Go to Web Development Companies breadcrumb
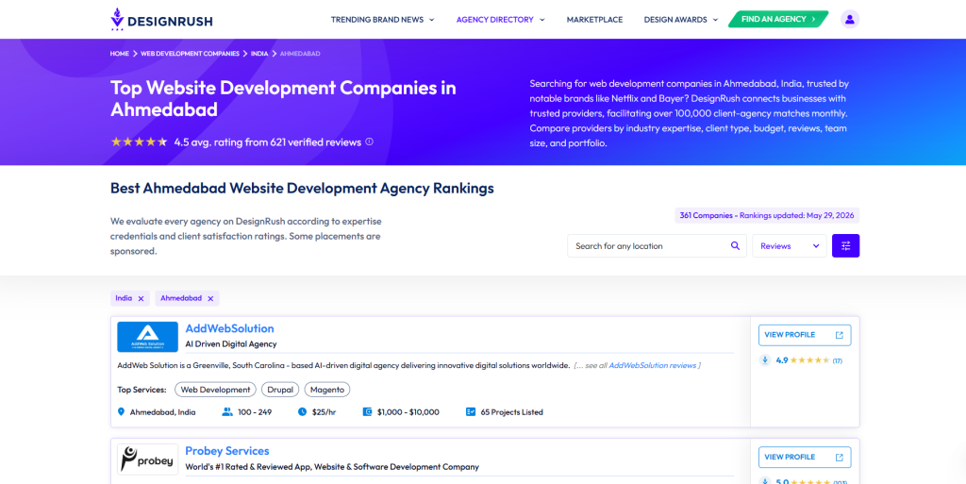The image size is (966, 484). (190, 54)
